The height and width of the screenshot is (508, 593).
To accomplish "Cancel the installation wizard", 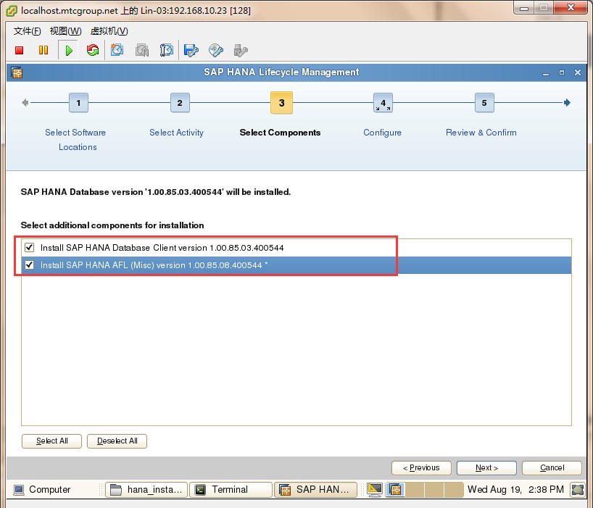I will click(552, 468).
